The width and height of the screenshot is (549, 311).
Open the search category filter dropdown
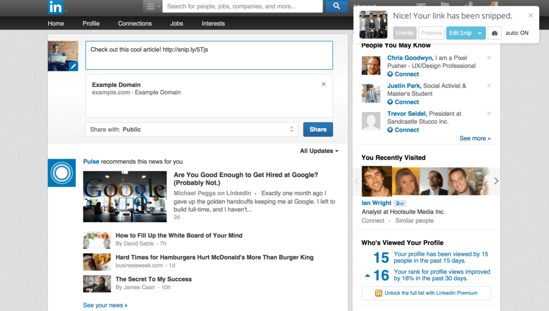point(153,6)
